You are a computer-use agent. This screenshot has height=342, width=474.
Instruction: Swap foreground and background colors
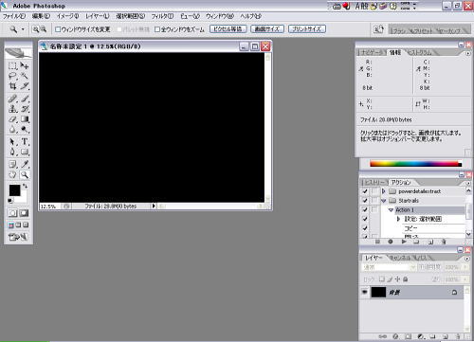click(x=25, y=186)
